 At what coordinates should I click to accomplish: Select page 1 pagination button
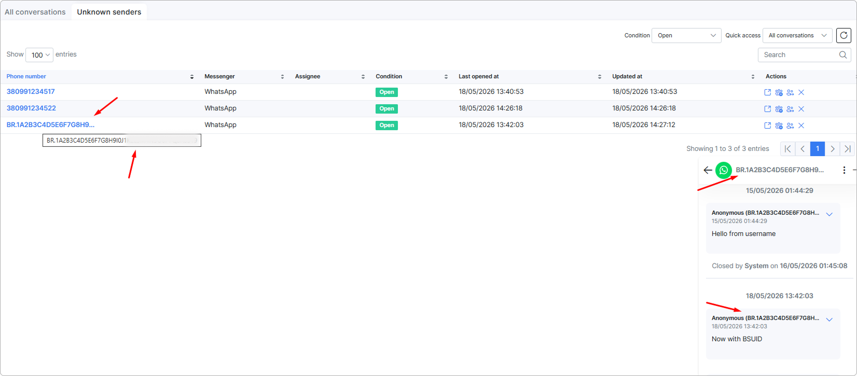coord(818,149)
